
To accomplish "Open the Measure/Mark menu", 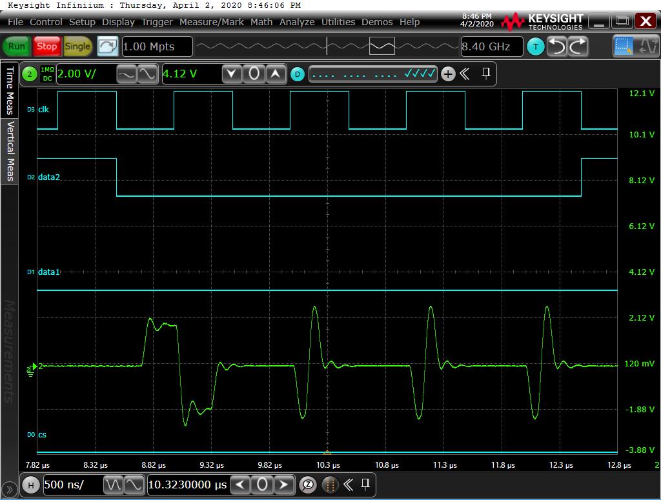I will coord(212,22).
